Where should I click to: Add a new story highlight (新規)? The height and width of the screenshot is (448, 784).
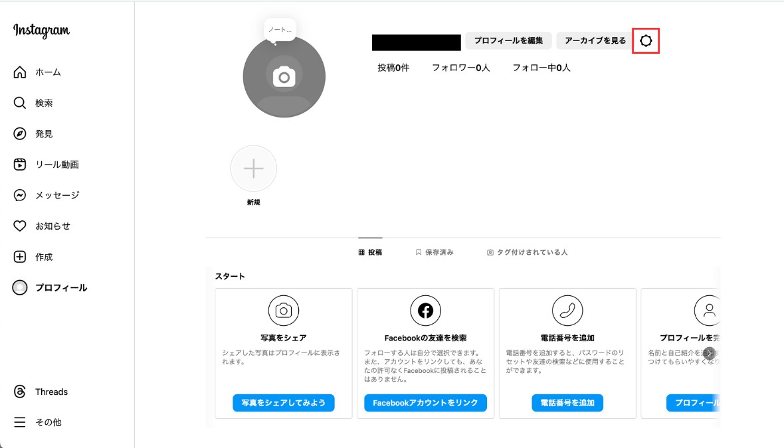point(253,169)
